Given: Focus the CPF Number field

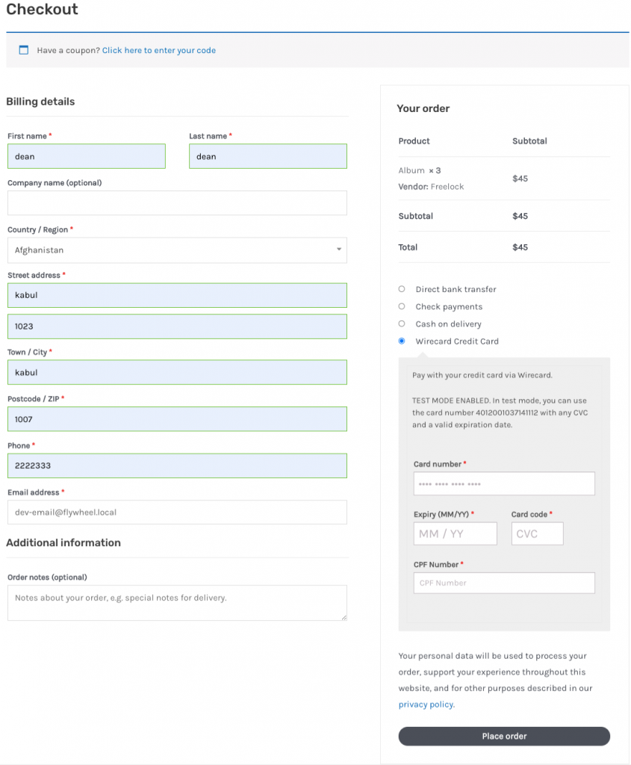Looking at the screenshot, I should click(x=504, y=583).
